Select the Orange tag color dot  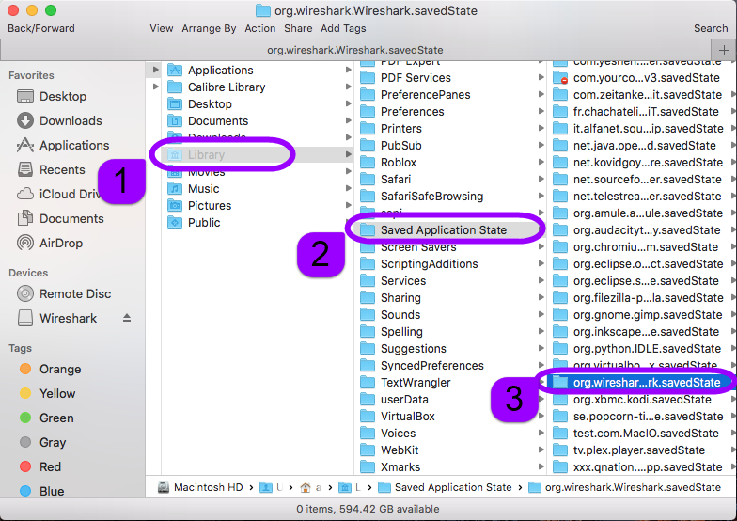click(x=25, y=370)
